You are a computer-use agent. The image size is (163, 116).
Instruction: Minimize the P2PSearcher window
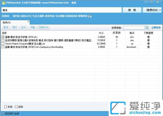tap(146, 2)
